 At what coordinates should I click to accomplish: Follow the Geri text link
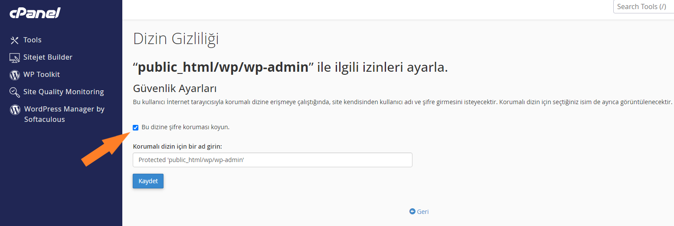[423, 212]
